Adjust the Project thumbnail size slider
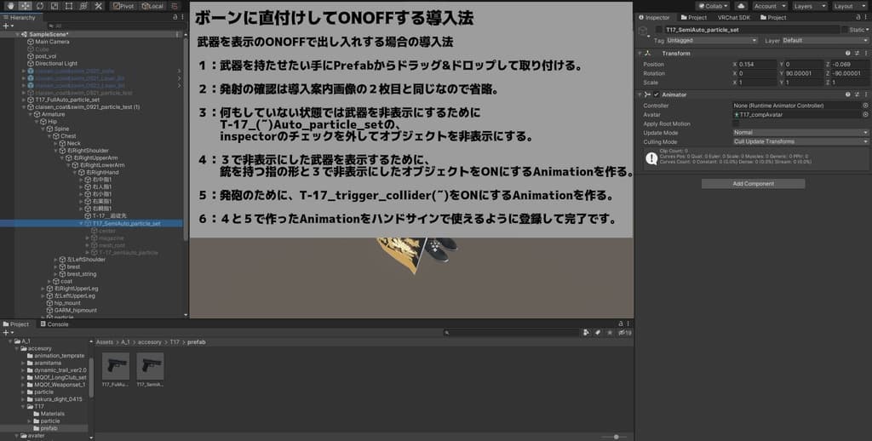Image resolution: width=872 pixels, height=441 pixels. tap(616, 437)
